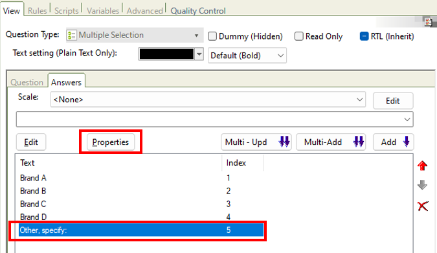Open answer Properties
437x253 pixels.
111,142
